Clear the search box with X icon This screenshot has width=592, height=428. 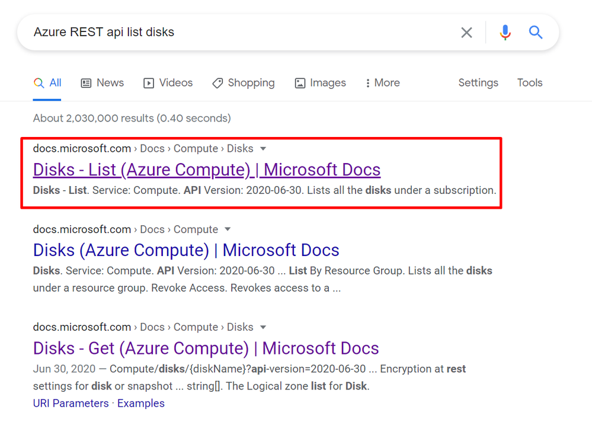coord(467,33)
